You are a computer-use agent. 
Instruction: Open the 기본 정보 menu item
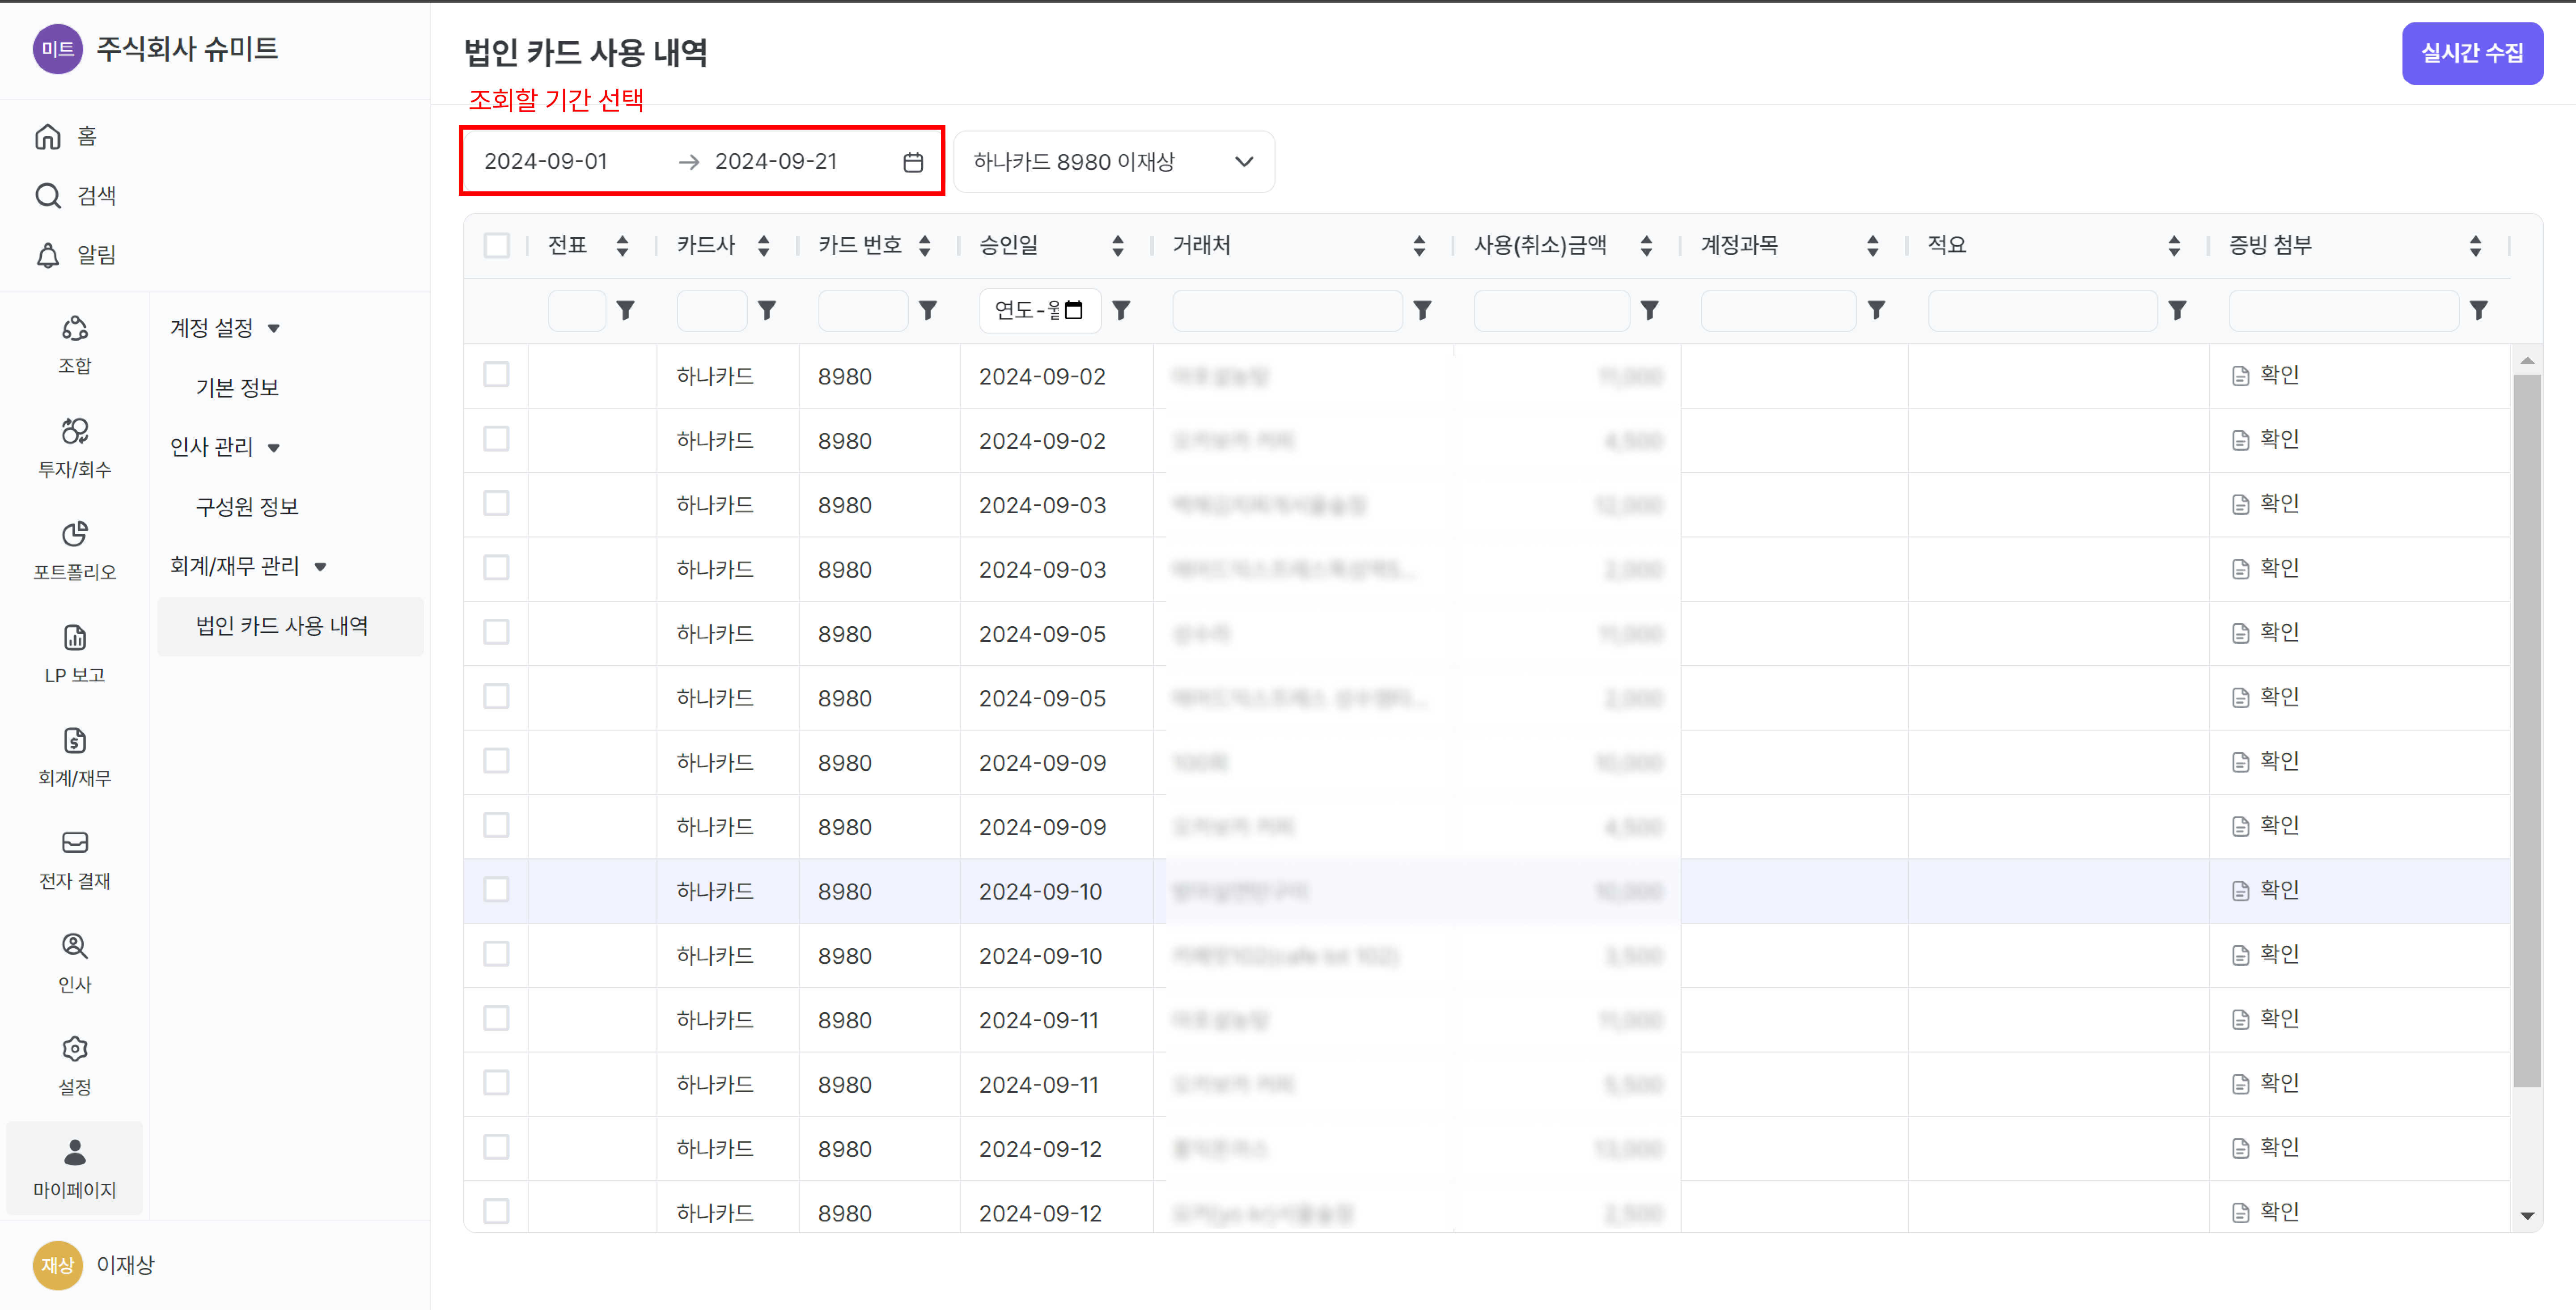(237, 388)
